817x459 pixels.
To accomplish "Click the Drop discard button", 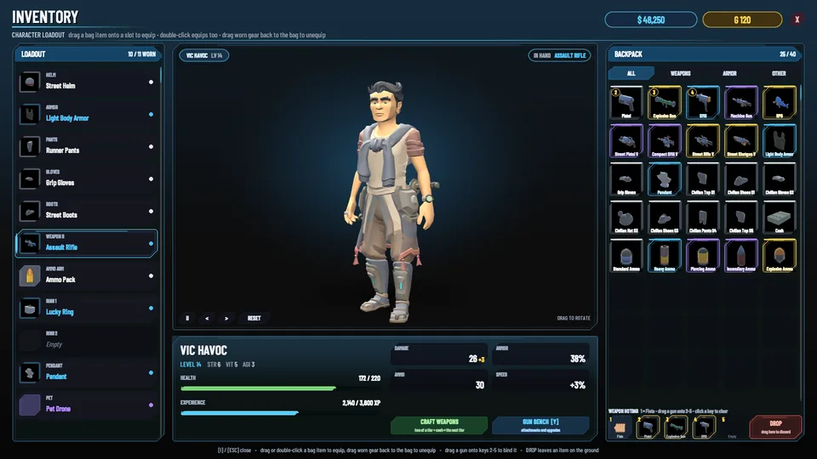I will pos(775,427).
